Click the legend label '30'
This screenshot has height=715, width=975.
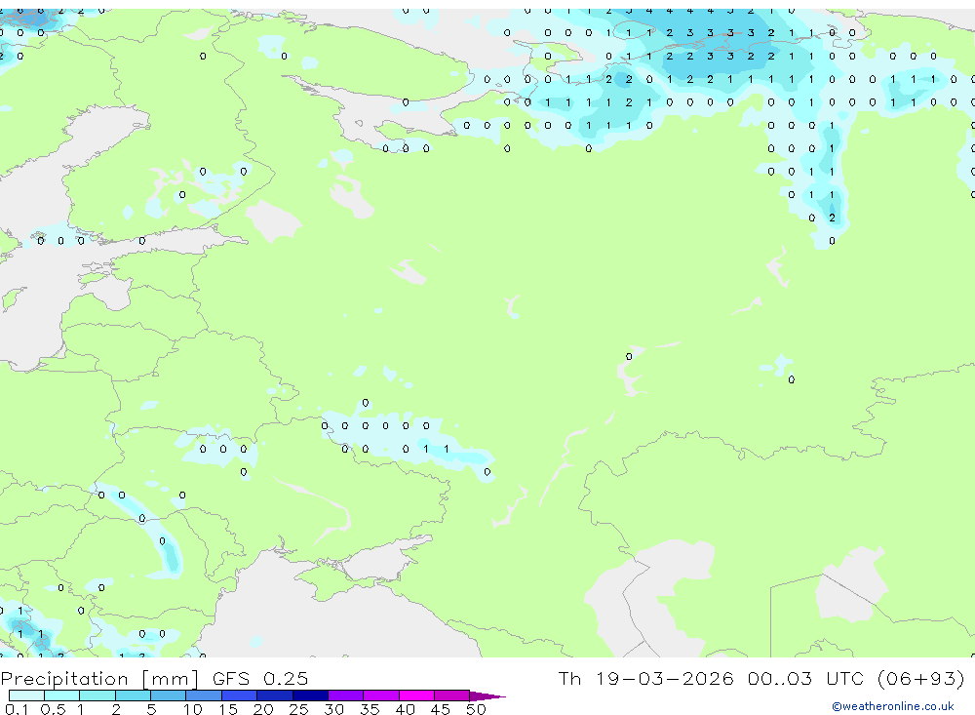tap(333, 709)
